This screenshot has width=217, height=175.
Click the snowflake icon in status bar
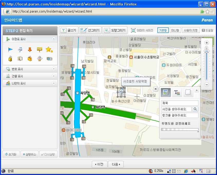click(x=174, y=171)
